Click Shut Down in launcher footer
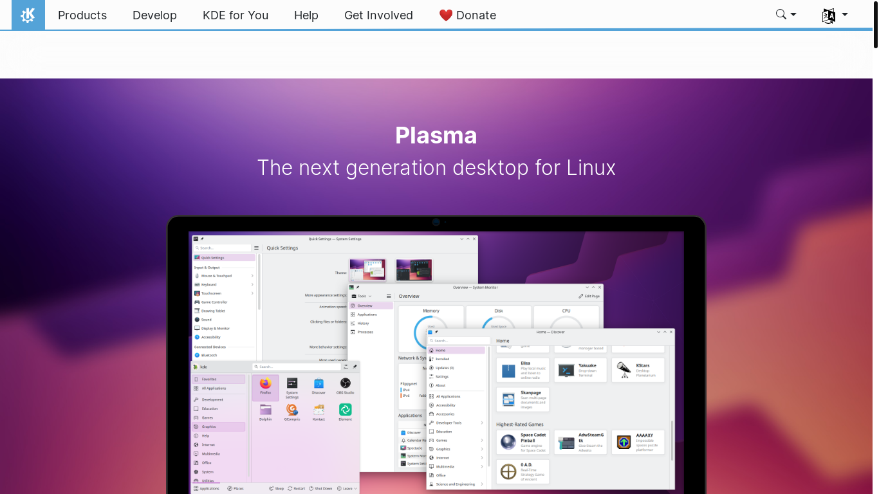 coord(320,488)
